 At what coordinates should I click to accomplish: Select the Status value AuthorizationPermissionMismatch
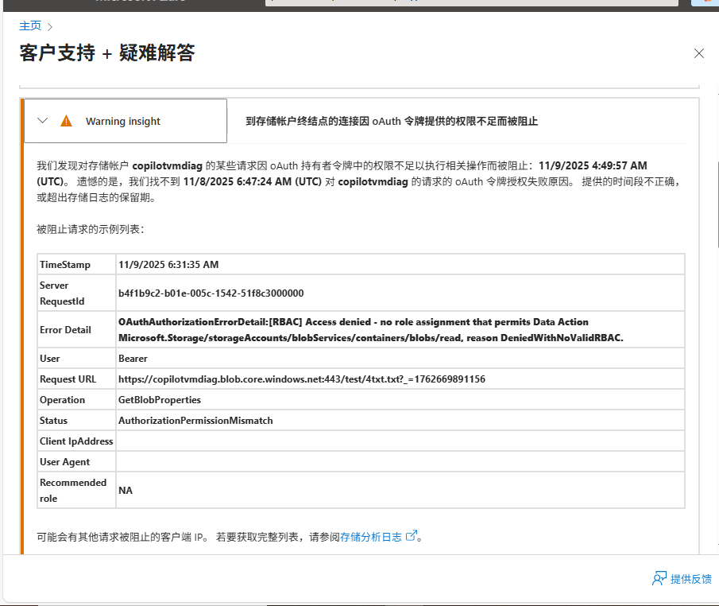coord(195,421)
